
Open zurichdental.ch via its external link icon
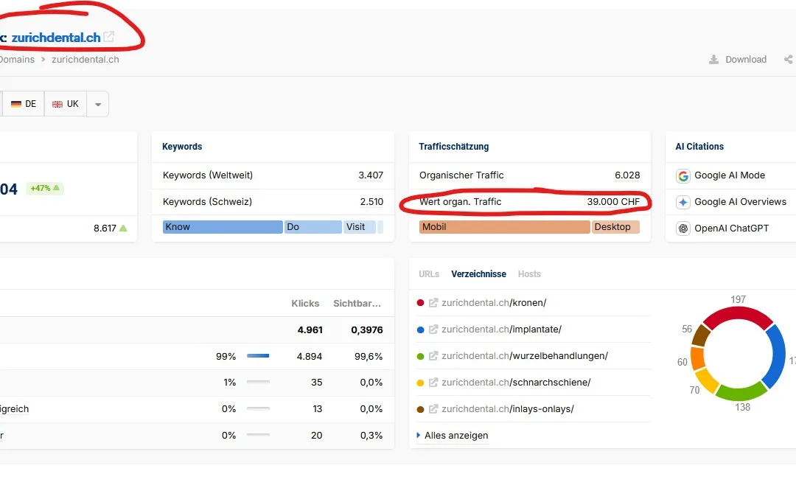[107, 37]
